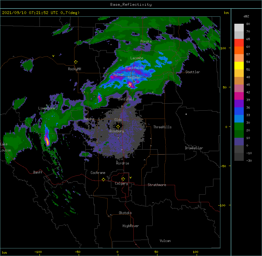Click the RockyMH label
Screen dimensions: 262x256
74,69
